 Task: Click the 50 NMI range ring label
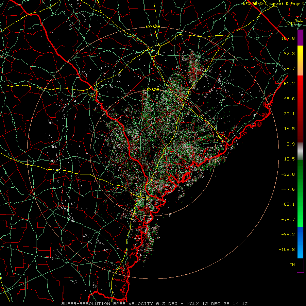153,90
